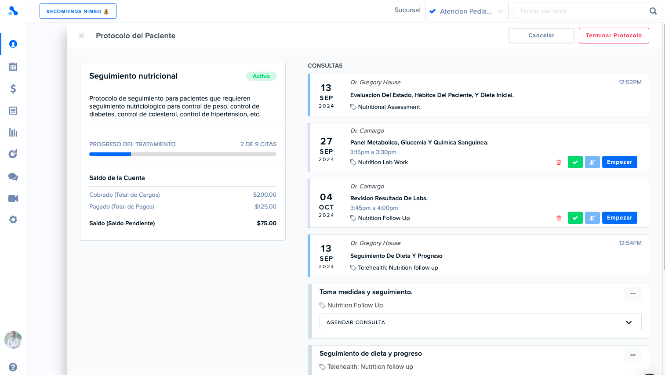Delete the 27 SEP Panel Metabolico appointment

coord(559,162)
